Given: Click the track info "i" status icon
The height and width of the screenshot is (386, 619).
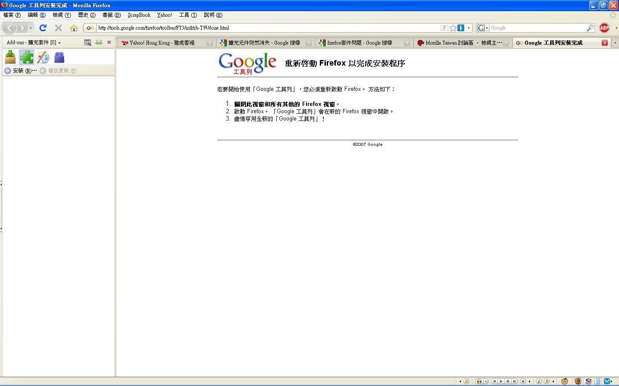Looking at the screenshot, I should pyautogui.click(x=539, y=381).
